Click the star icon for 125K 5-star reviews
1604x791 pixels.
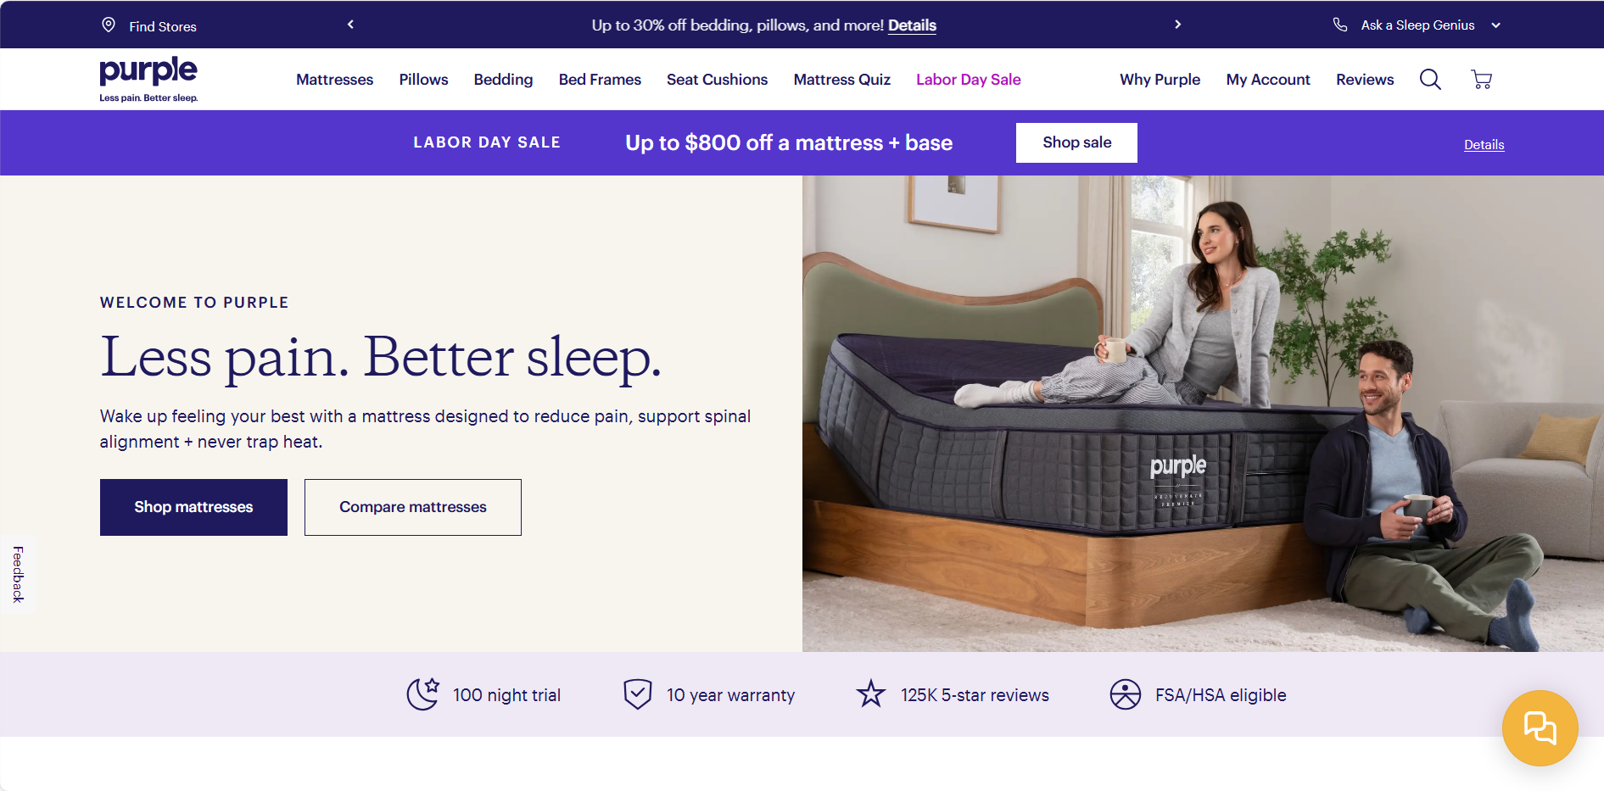click(870, 694)
